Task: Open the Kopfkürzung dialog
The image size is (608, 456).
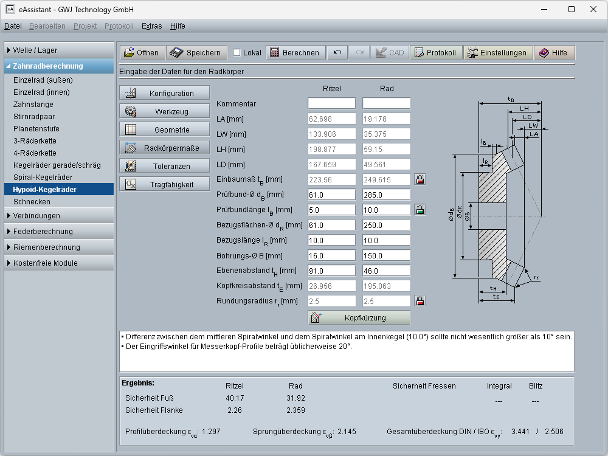Action: pyautogui.click(x=359, y=318)
